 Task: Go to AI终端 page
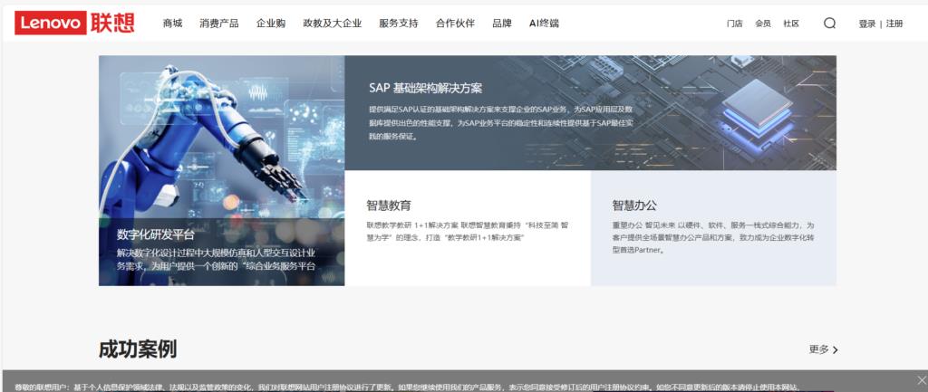pyautogui.click(x=544, y=24)
